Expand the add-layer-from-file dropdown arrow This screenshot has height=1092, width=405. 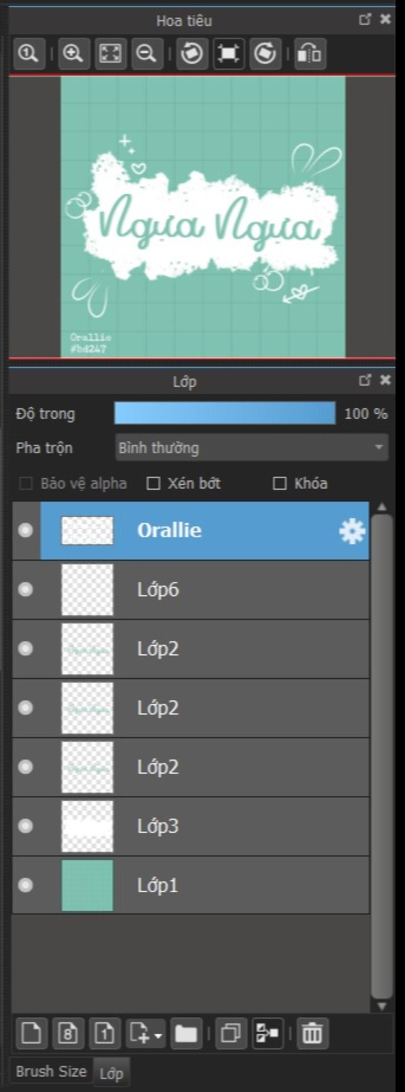158,1034
